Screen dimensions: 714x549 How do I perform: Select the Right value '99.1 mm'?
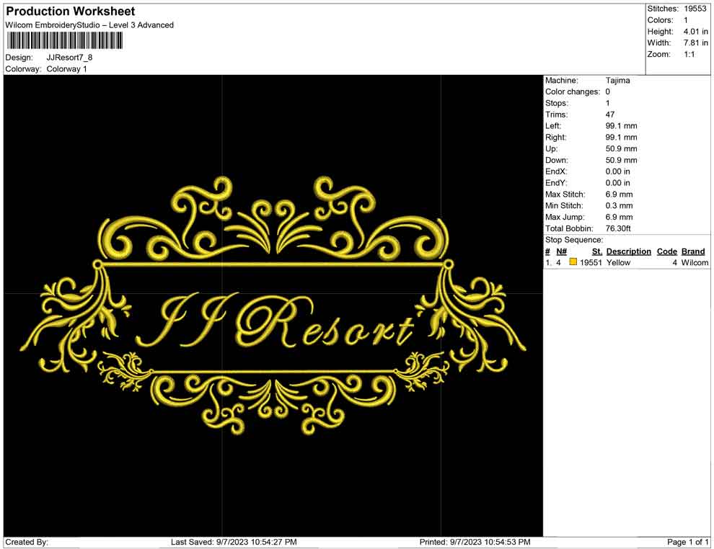point(621,138)
